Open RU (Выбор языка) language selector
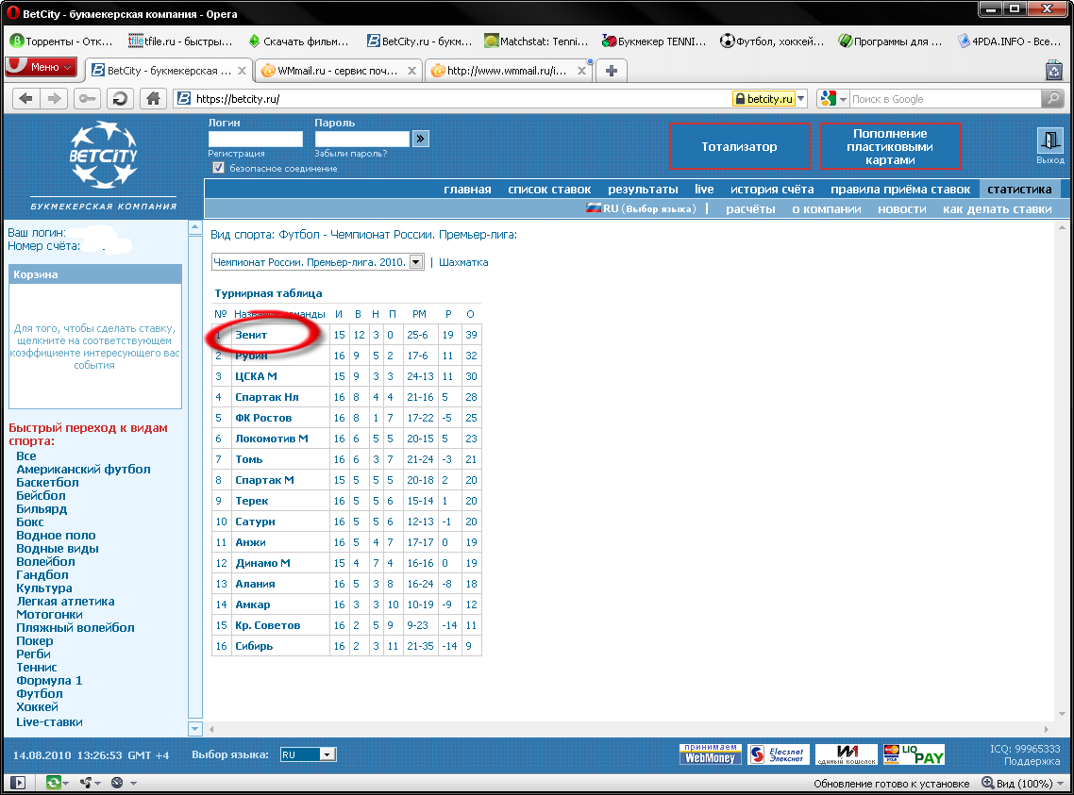The image size is (1074, 795). click(641, 208)
